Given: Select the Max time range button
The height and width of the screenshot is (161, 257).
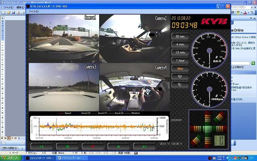Looking at the screenshot, I should click(180, 69).
